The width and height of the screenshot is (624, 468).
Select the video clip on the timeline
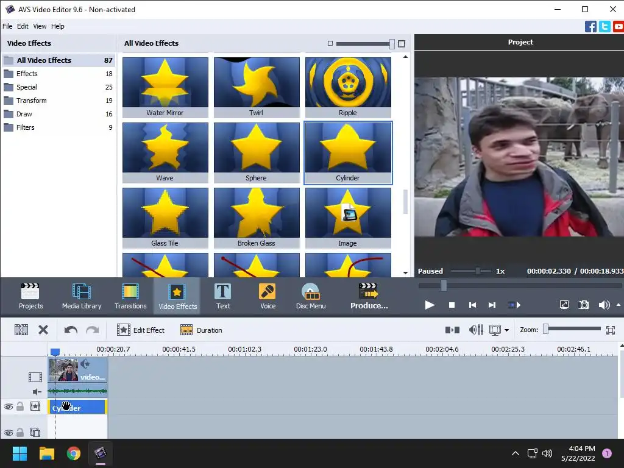click(x=77, y=370)
